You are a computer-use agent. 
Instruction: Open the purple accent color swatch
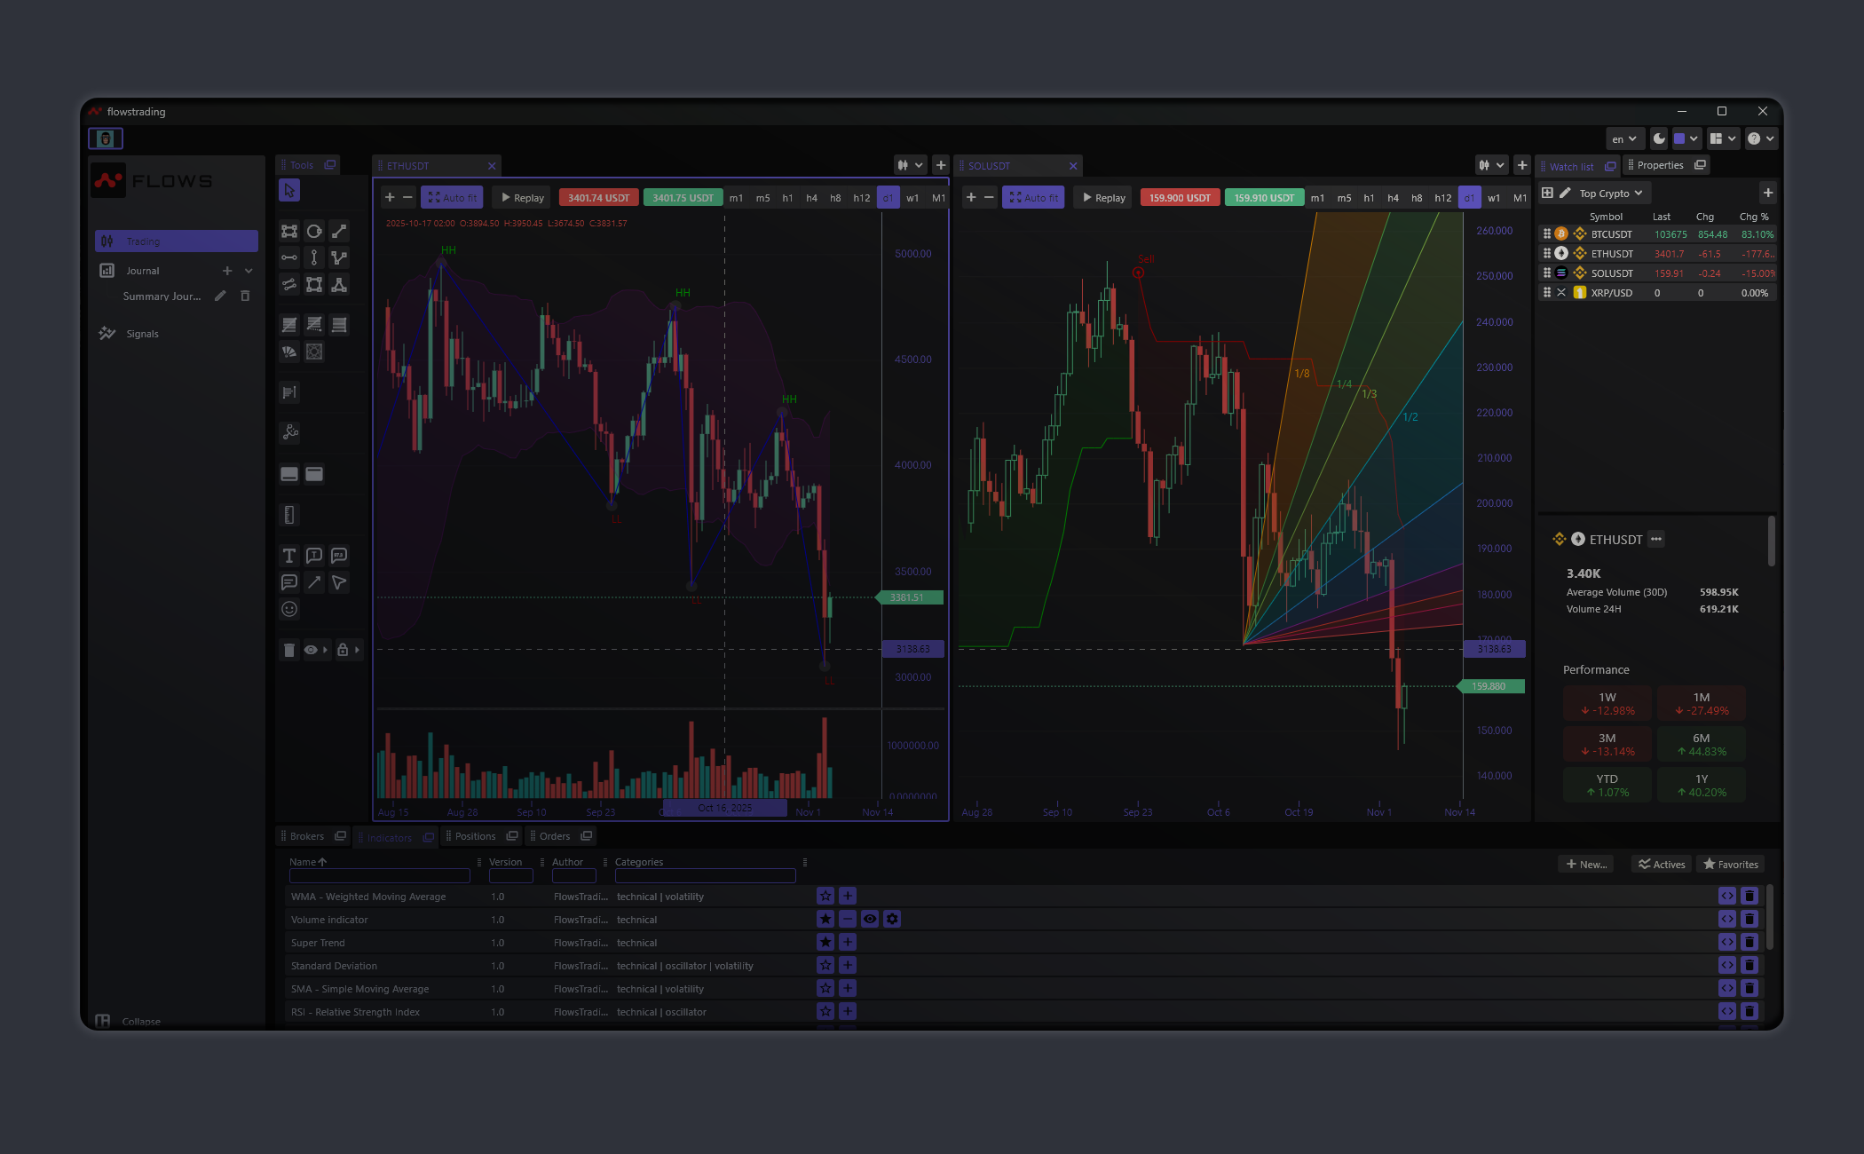(x=1679, y=138)
